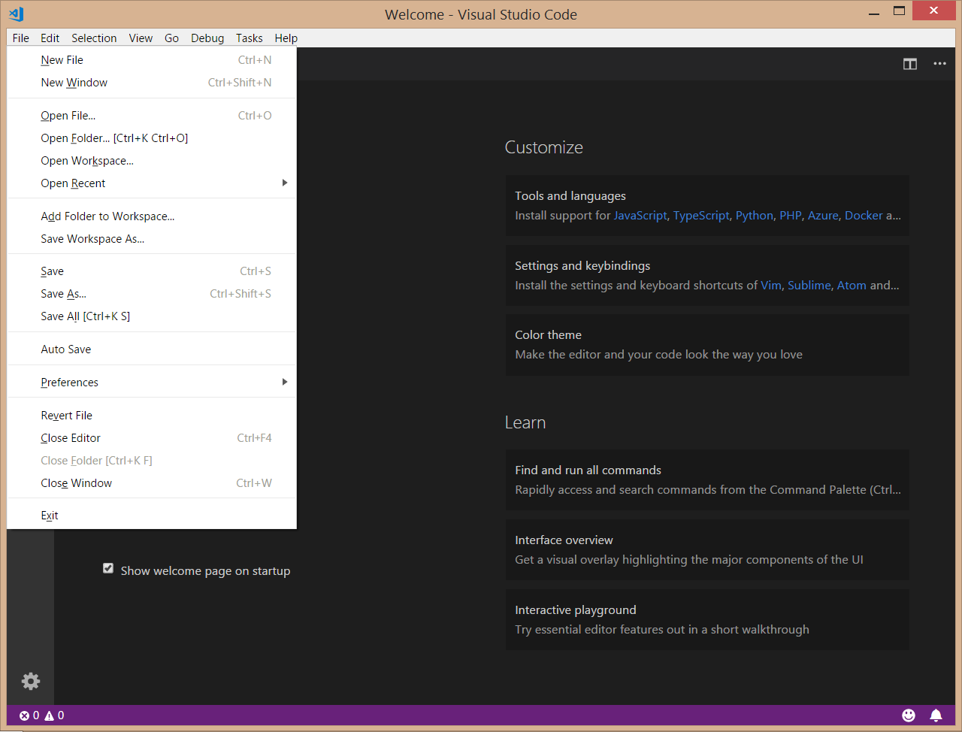Click Save As... menu entry
Screen dimensions: 962x732
[152, 294]
